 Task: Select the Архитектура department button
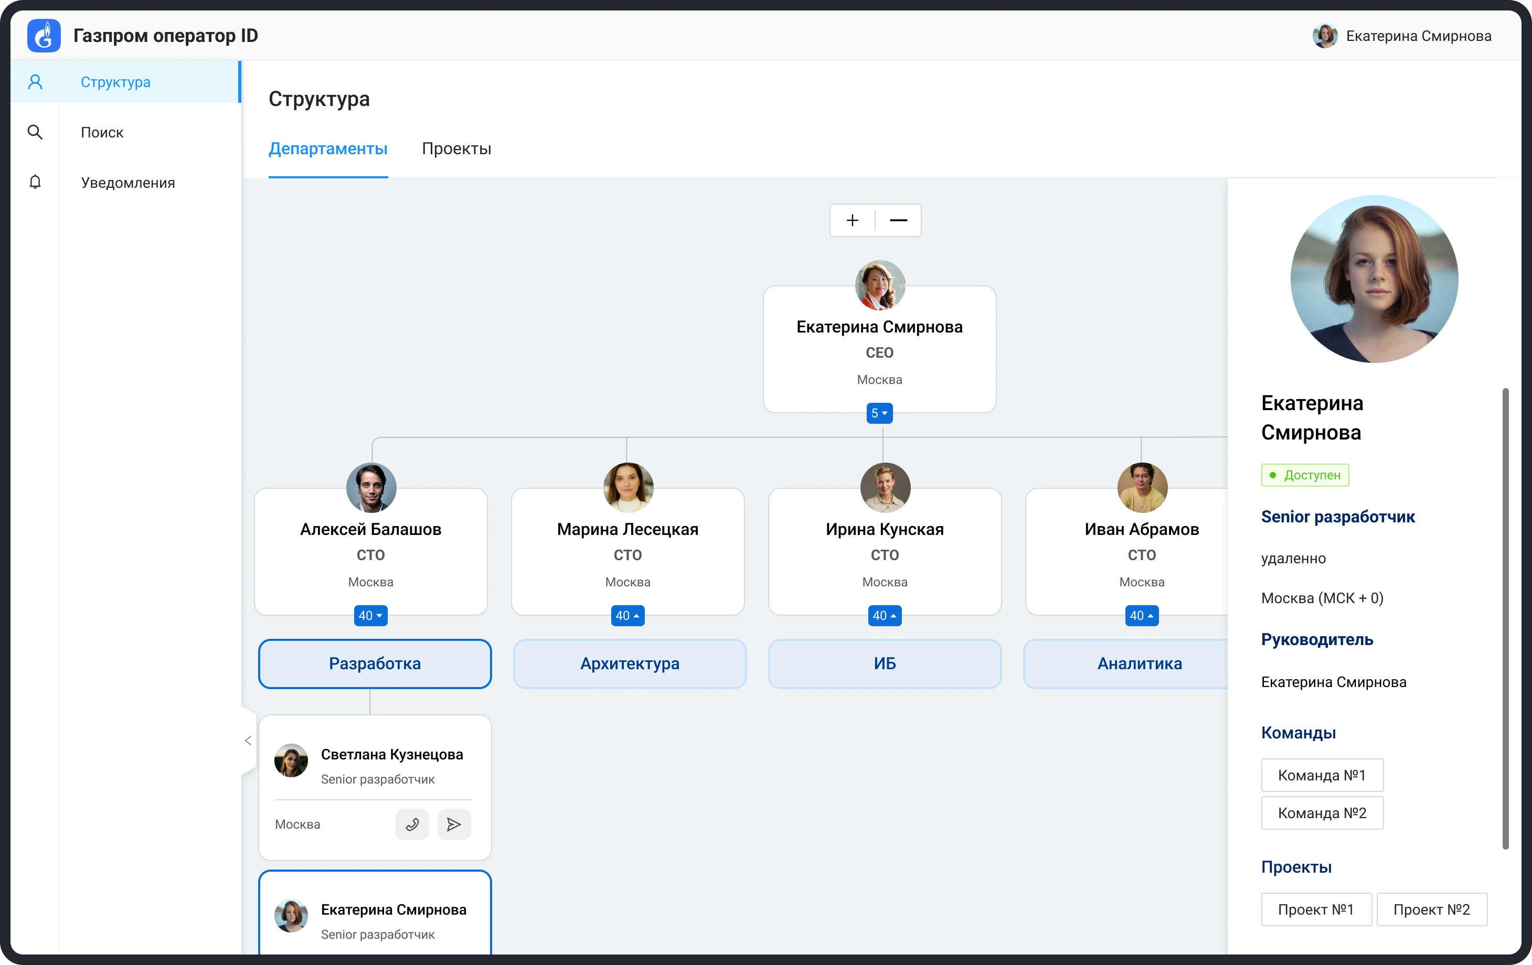630,663
